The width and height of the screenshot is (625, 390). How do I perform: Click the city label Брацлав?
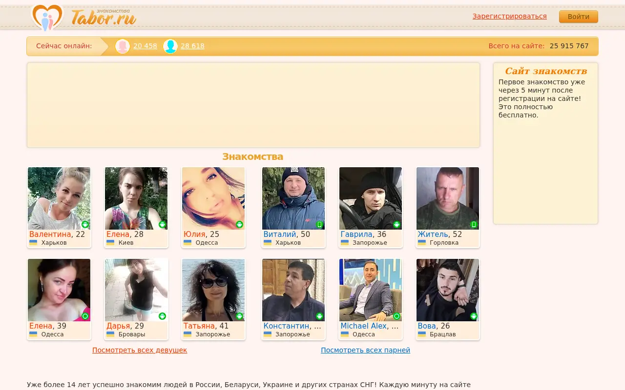pyautogui.click(x=443, y=334)
